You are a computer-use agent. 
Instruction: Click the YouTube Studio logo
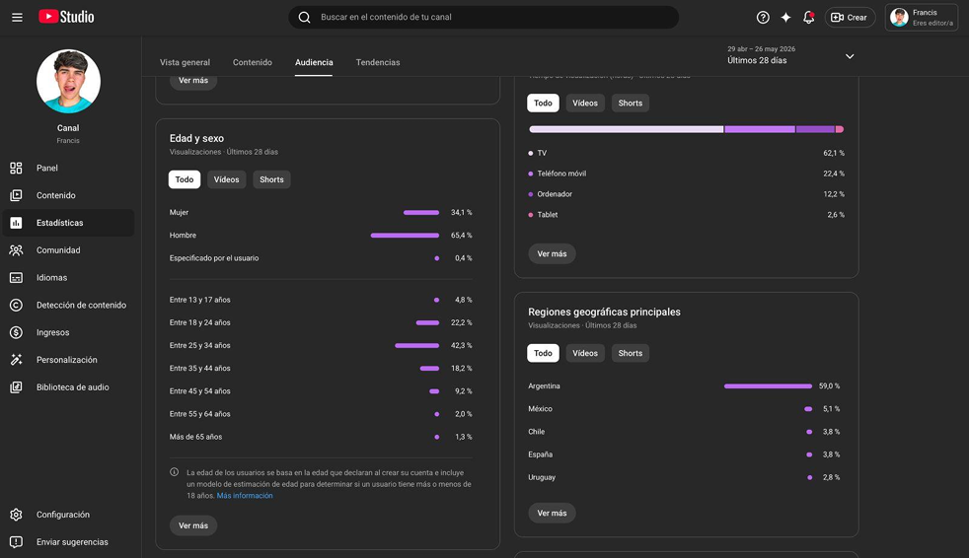[66, 17]
